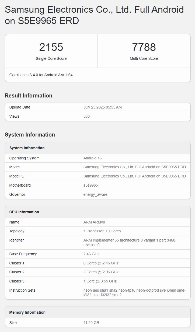The height and width of the screenshot is (332, 195).
Task: Click the Result Information section heading
Action: click(x=29, y=96)
